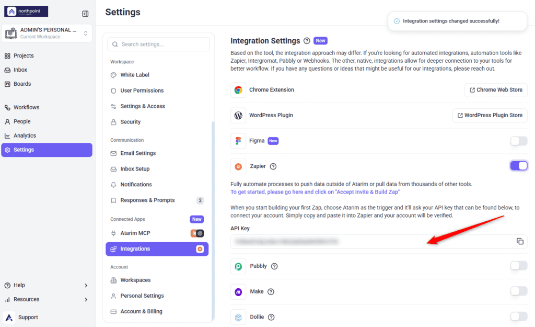Click the help icon next to Dollie
This screenshot has width=535, height=327.
(271, 317)
